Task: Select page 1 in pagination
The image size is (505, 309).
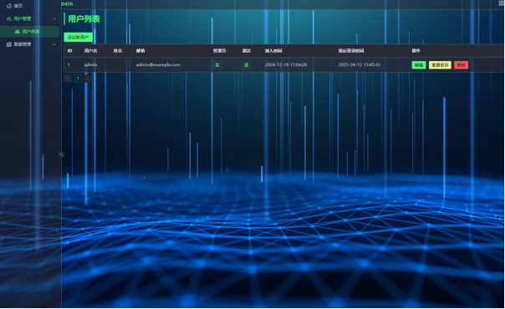Action: pos(78,79)
